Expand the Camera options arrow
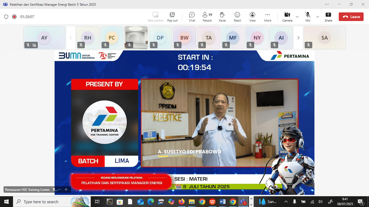 297,17
